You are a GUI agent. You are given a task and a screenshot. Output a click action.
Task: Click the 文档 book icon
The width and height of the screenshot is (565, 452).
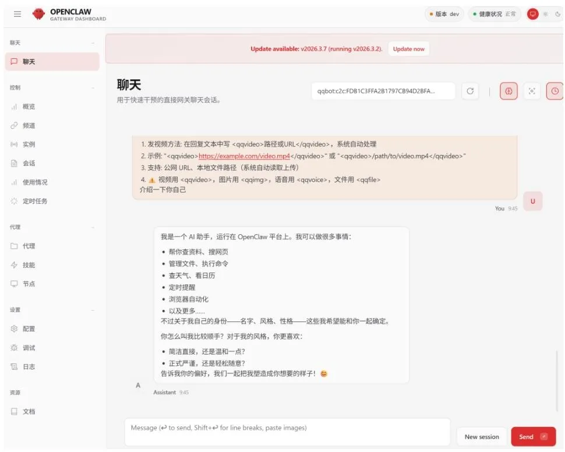(x=14, y=412)
